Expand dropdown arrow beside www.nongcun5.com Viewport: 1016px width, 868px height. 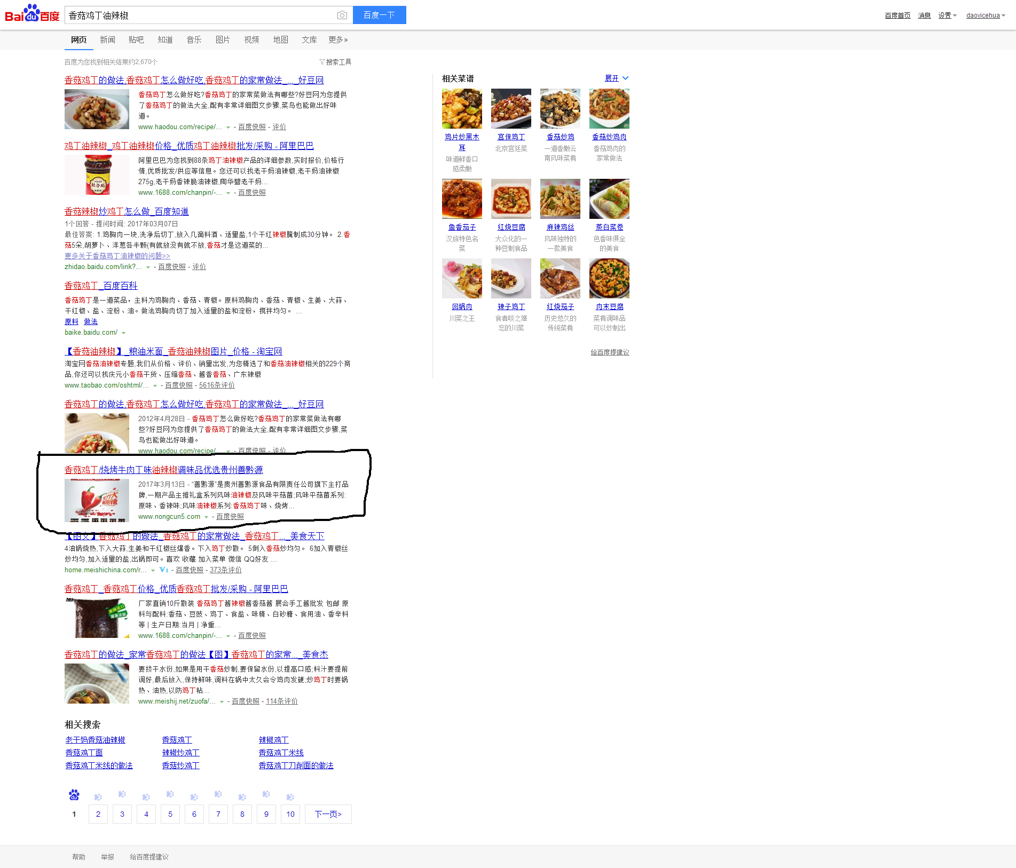[x=207, y=517]
